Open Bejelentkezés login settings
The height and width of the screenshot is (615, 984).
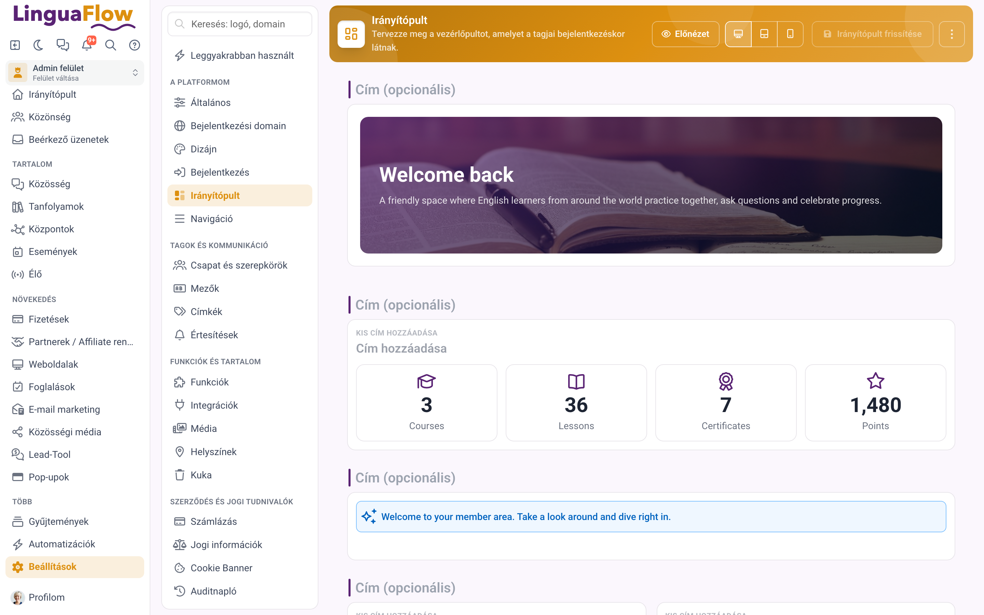[240, 172]
